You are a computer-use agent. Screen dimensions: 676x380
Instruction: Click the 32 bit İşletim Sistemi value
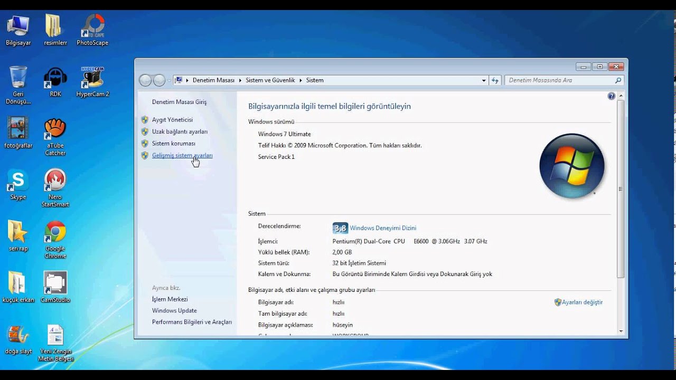pyautogui.click(x=359, y=263)
